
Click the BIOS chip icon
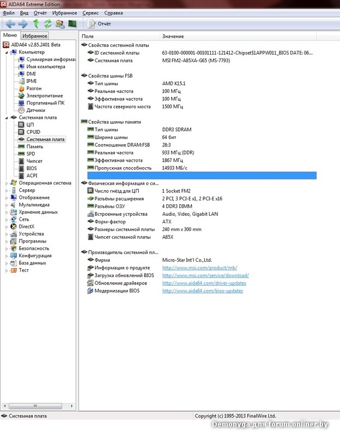[x=21, y=168]
